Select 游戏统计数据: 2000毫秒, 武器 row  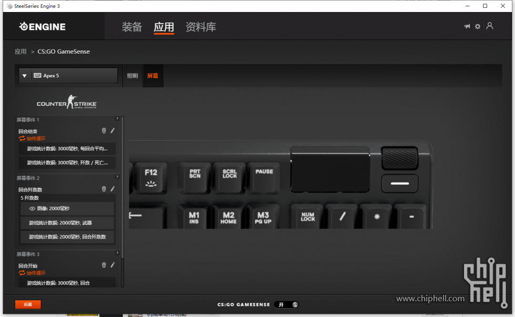coord(67,223)
